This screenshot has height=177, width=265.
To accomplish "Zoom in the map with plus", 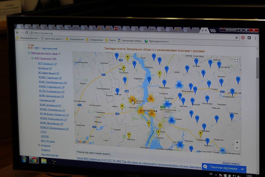I will click(237, 143).
